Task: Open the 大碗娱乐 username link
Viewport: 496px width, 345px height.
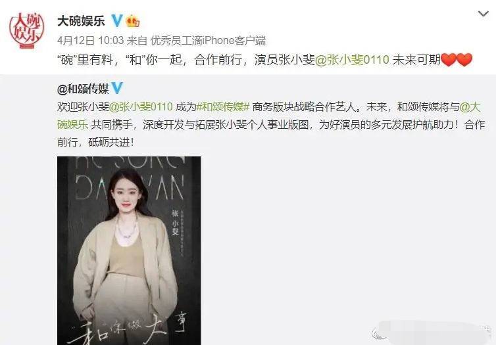Action: pos(81,21)
